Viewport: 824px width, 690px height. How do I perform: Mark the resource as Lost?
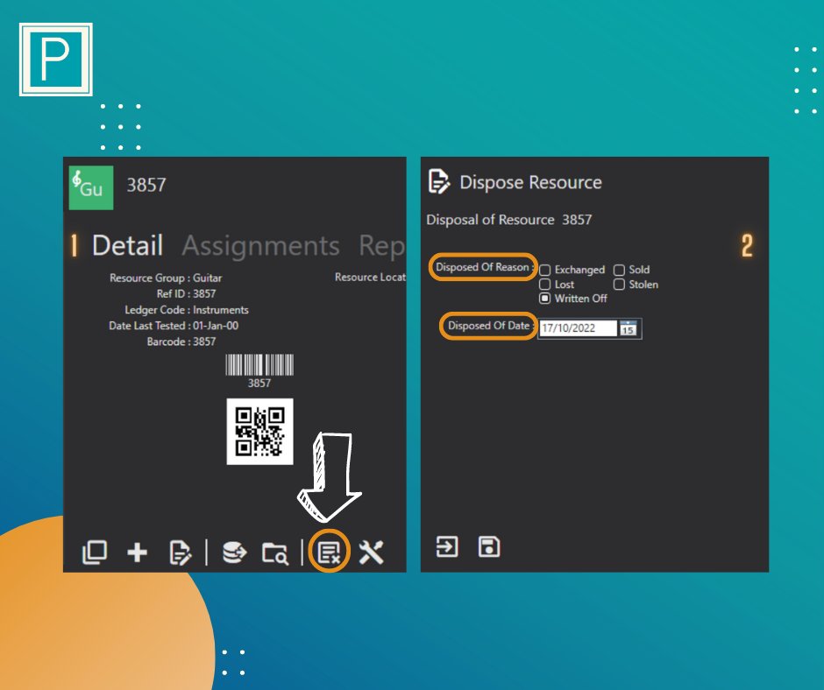[543, 284]
